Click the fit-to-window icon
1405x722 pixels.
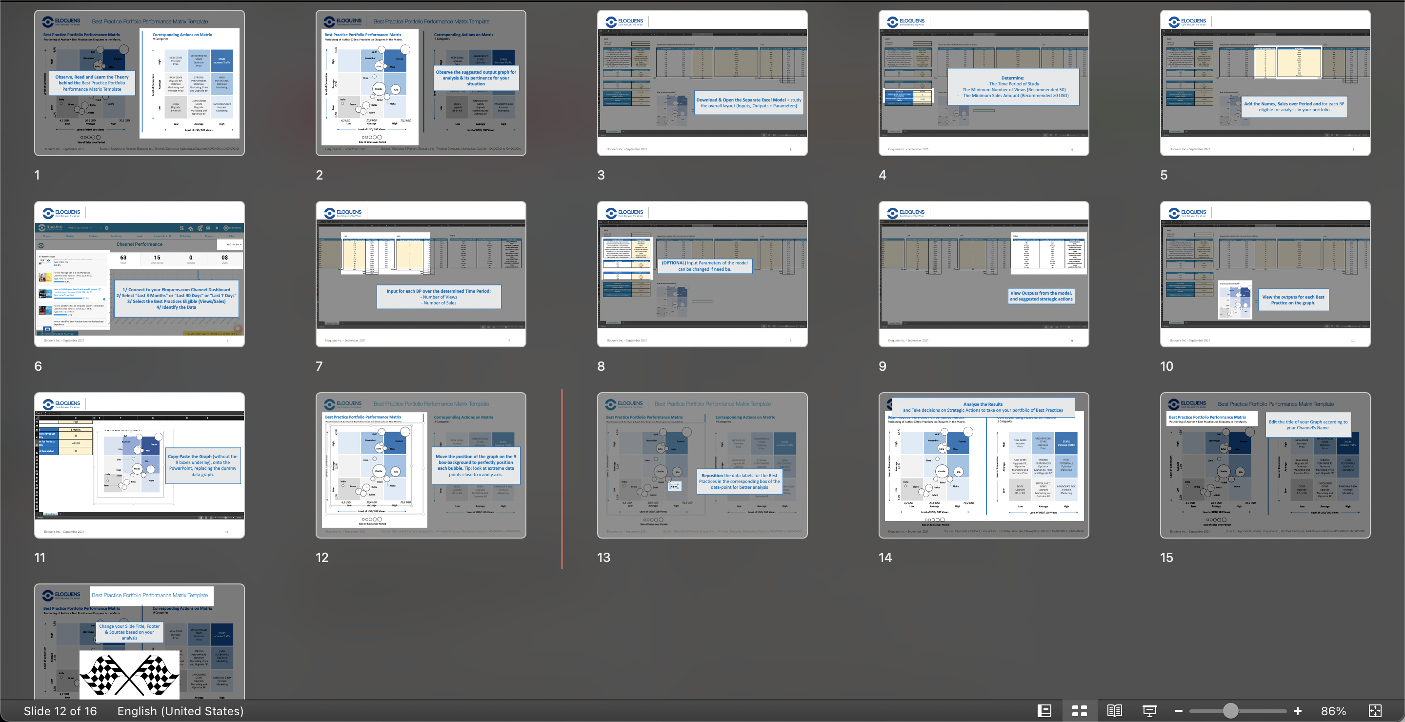pos(1376,711)
